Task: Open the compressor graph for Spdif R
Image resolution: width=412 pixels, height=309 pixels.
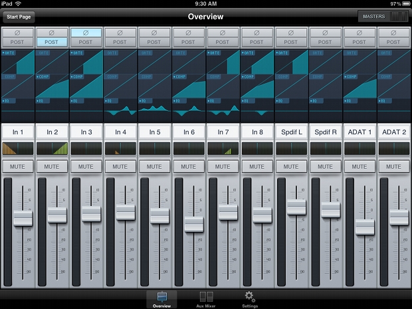Action: coord(326,86)
